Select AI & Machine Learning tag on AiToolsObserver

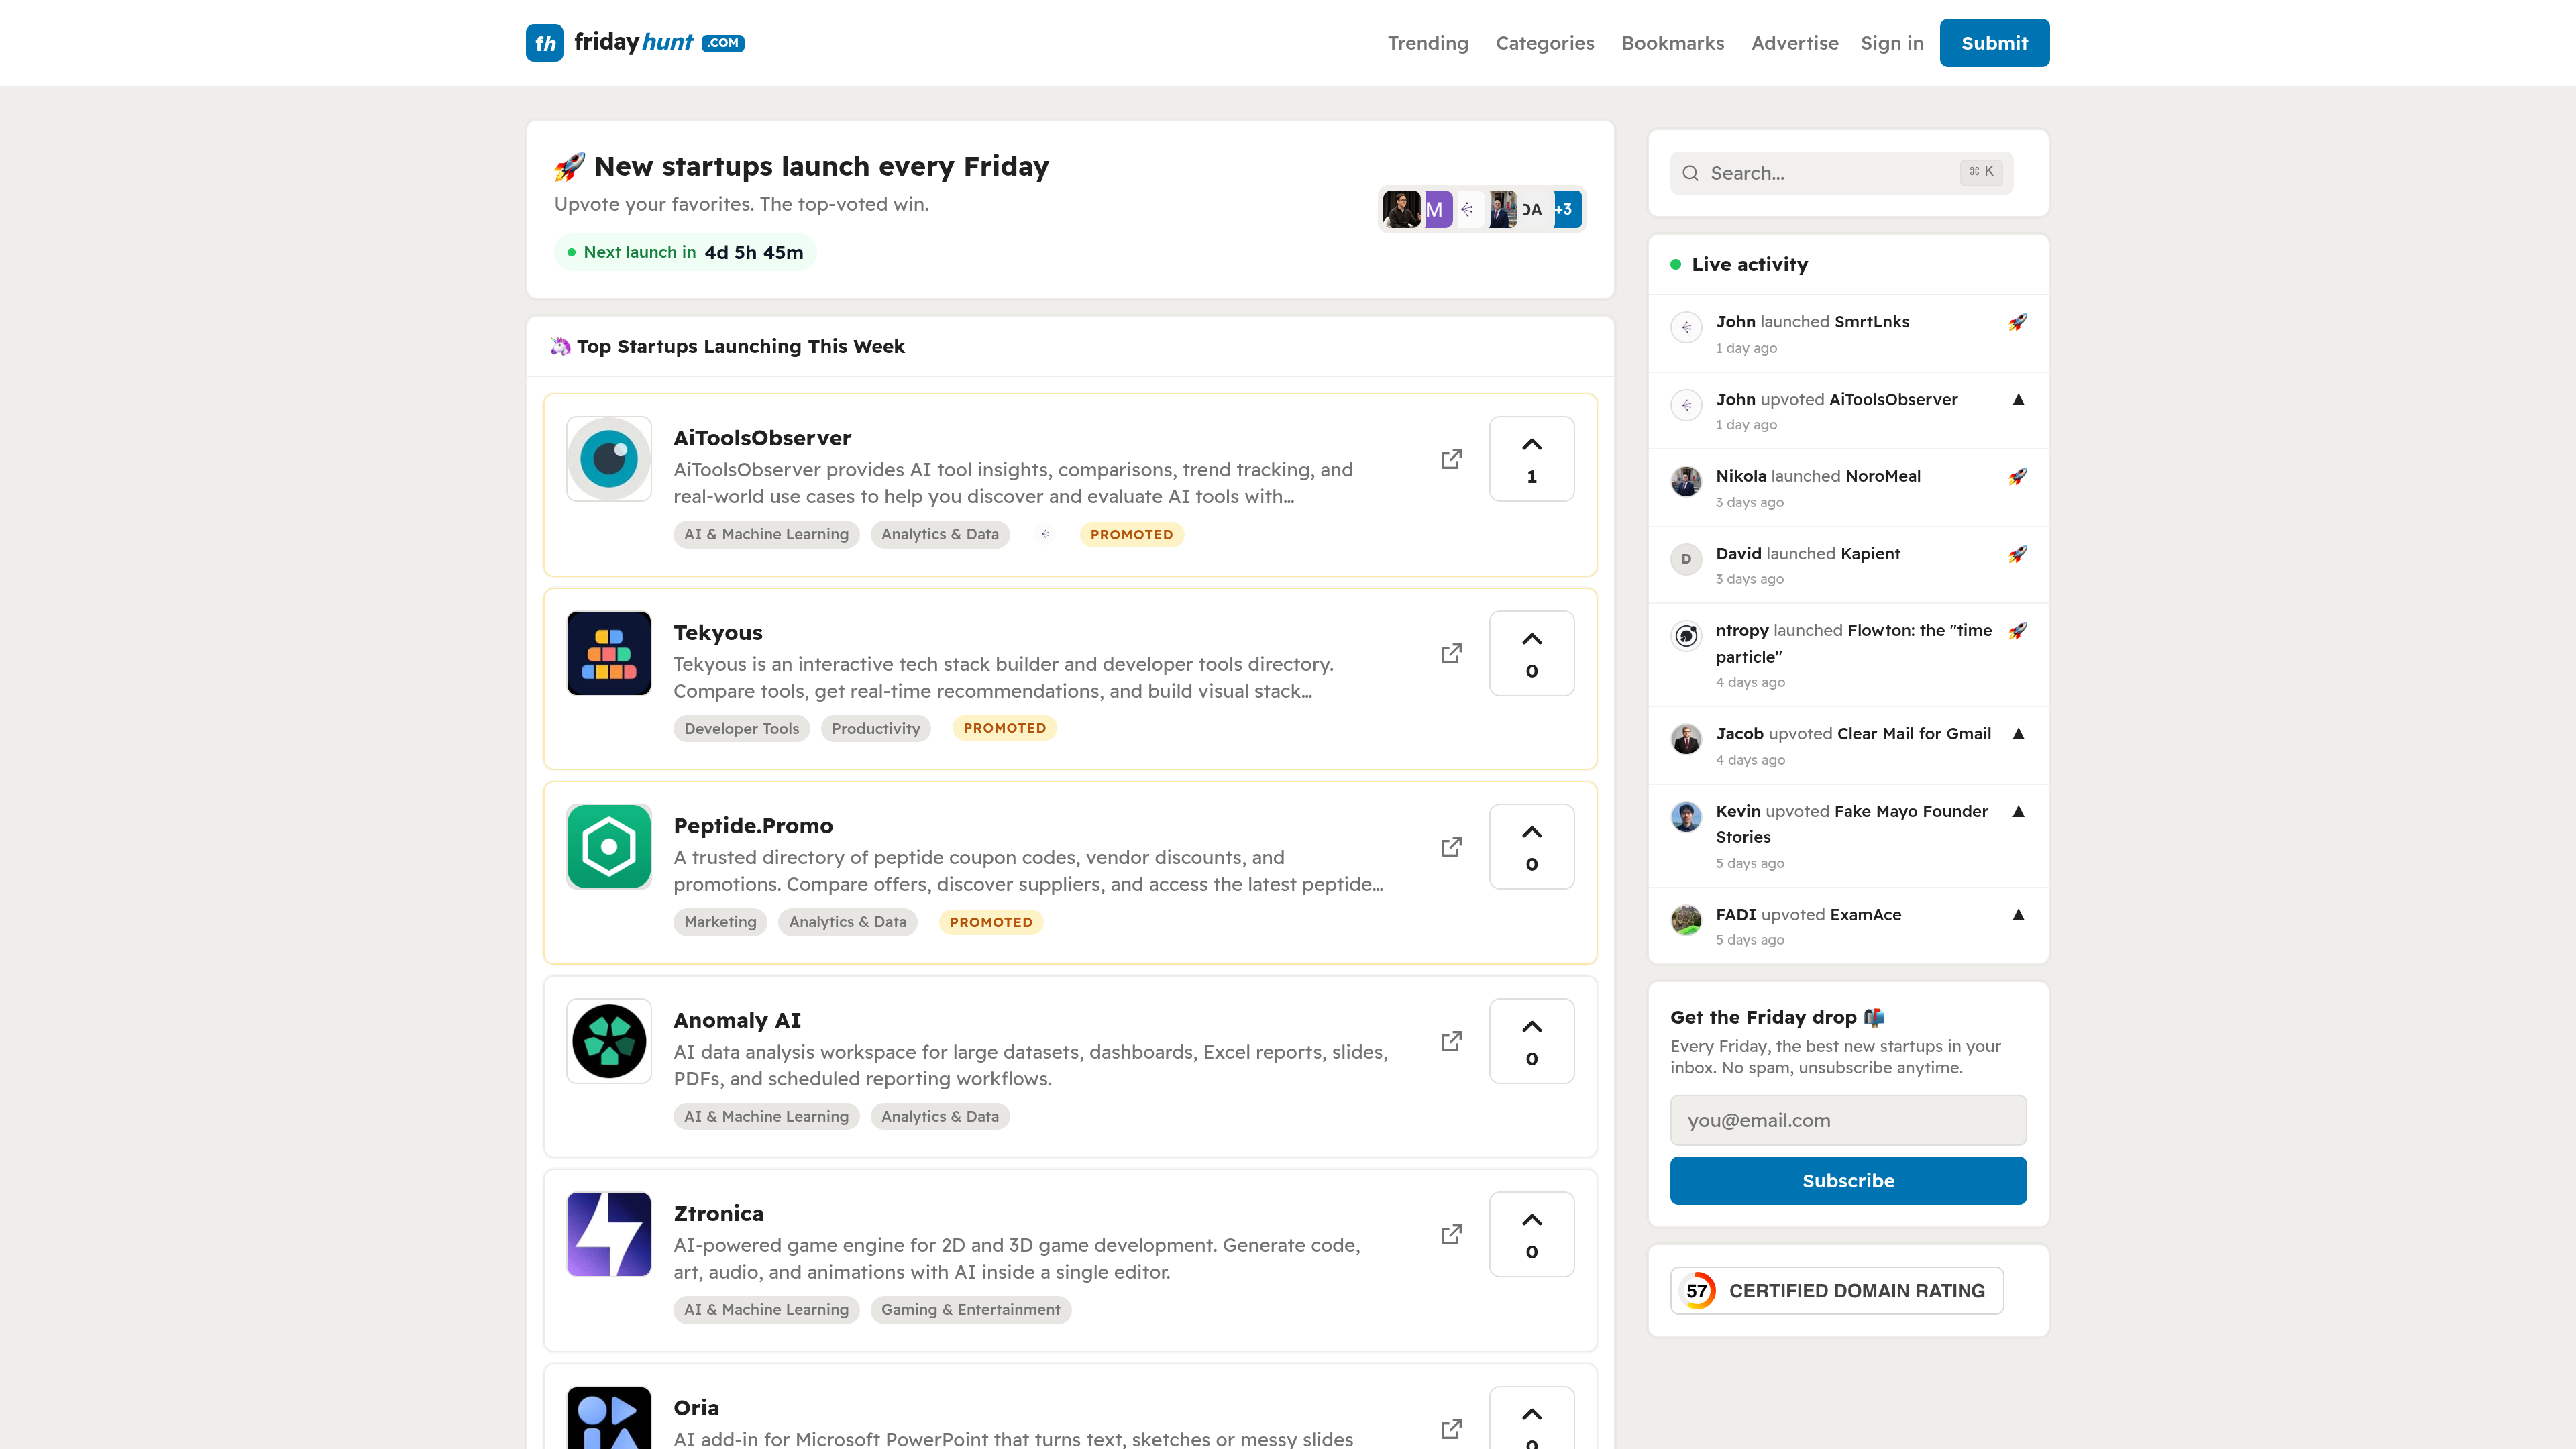pos(766,534)
